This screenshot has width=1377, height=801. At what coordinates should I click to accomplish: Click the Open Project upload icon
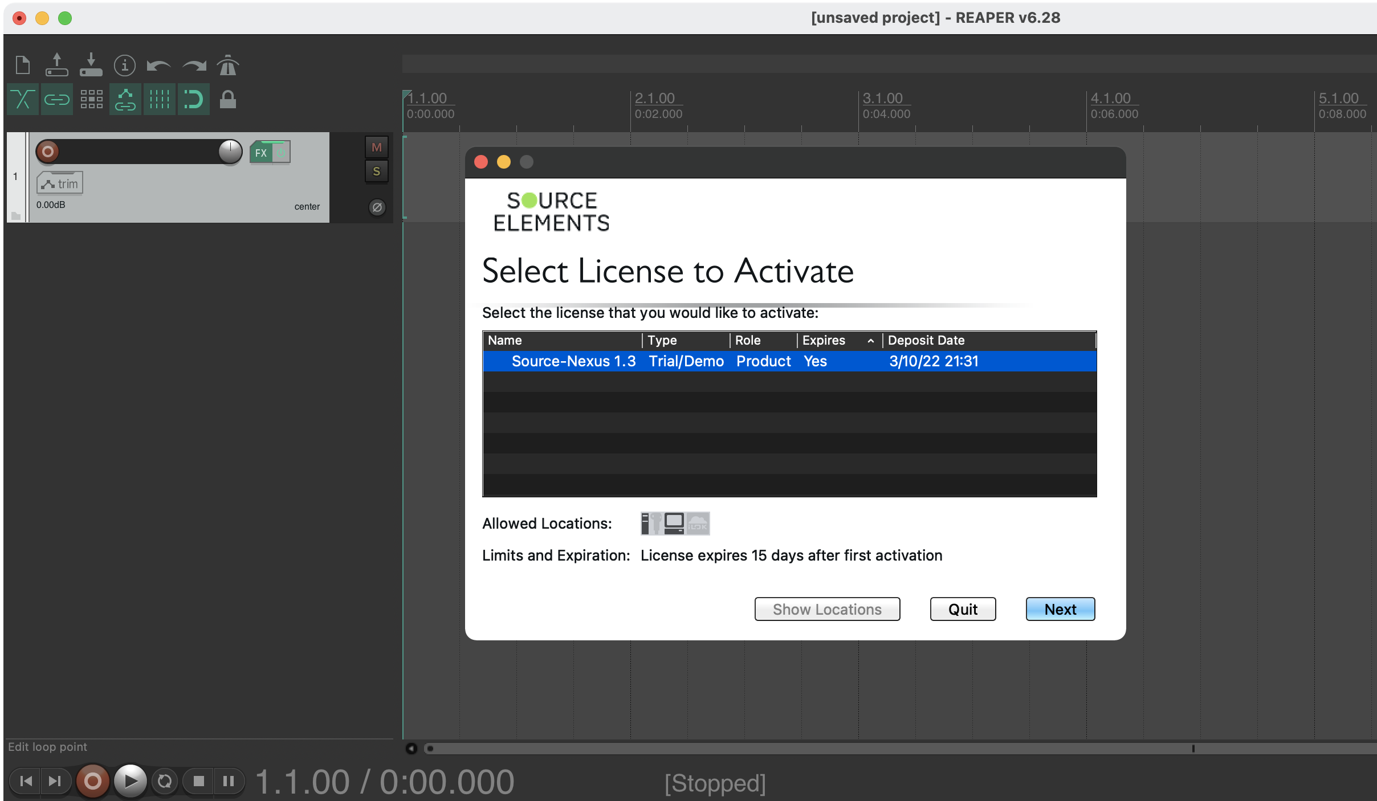pos(56,65)
